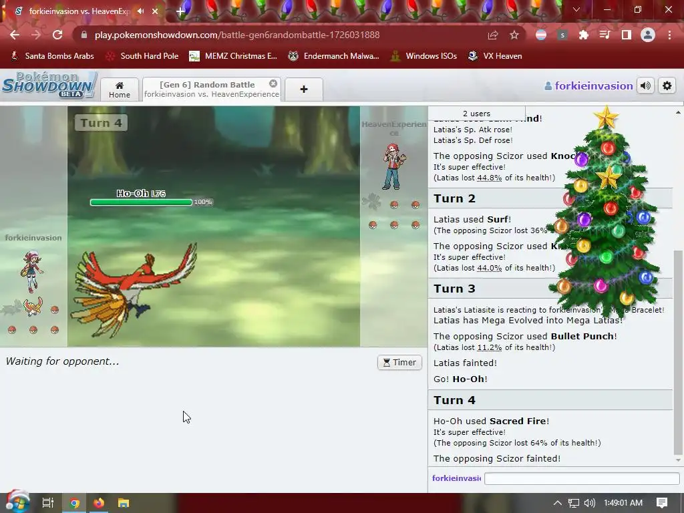Open the Chrome profile avatar
Viewport: 684px width, 513px height.
click(x=648, y=35)
